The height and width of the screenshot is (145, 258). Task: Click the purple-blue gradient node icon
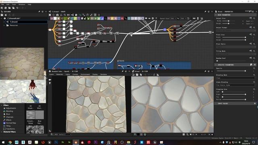[x=102, y=19]
